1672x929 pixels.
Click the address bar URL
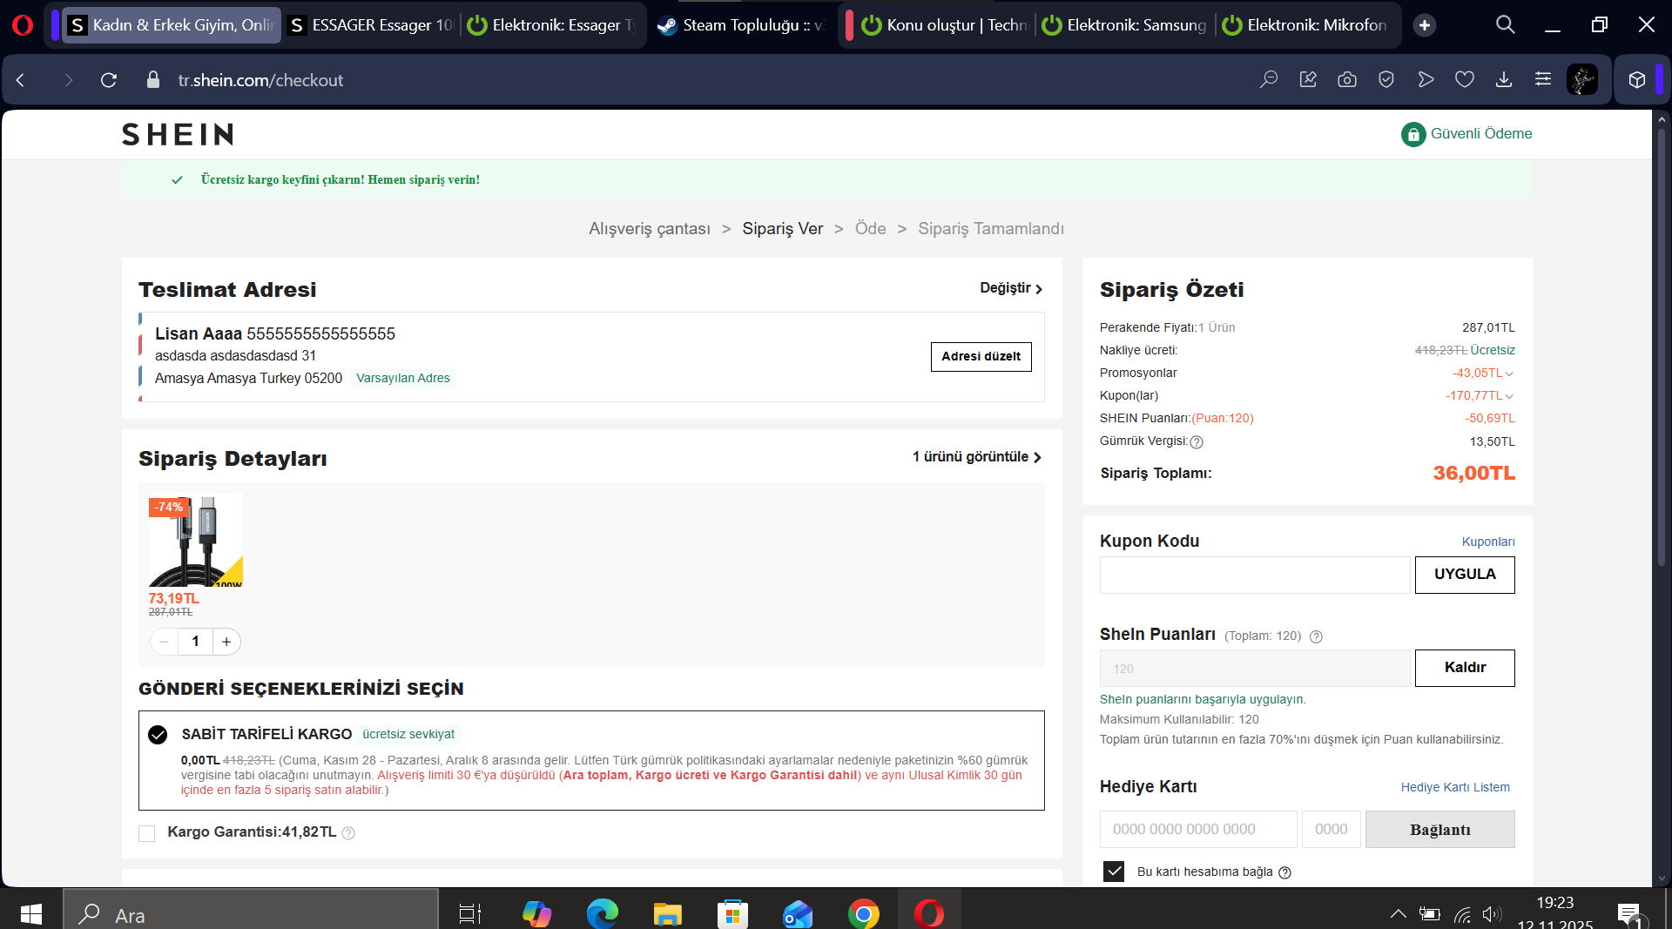pyautogui.click(x=260, y=80)
